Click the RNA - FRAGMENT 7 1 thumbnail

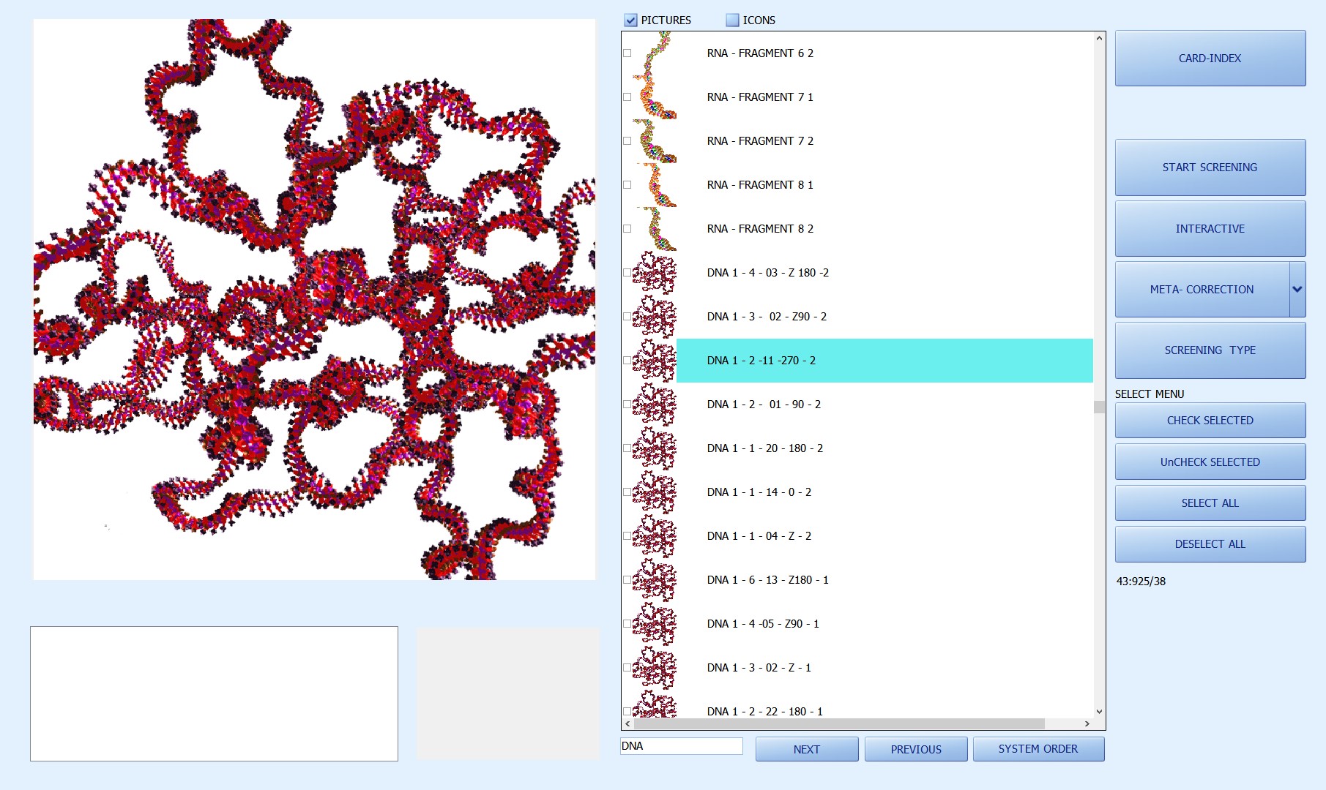point(655,97)
